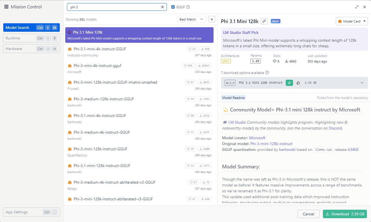This screenshot has height=222, width=371.
Task: Open the b3460 release link
Action: (353, 149)
